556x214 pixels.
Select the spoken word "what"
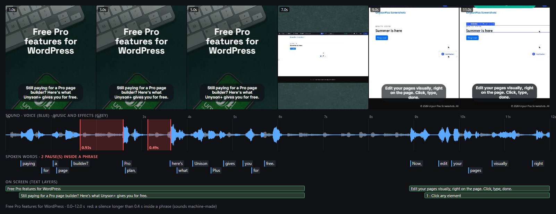[x=183, y=170]
